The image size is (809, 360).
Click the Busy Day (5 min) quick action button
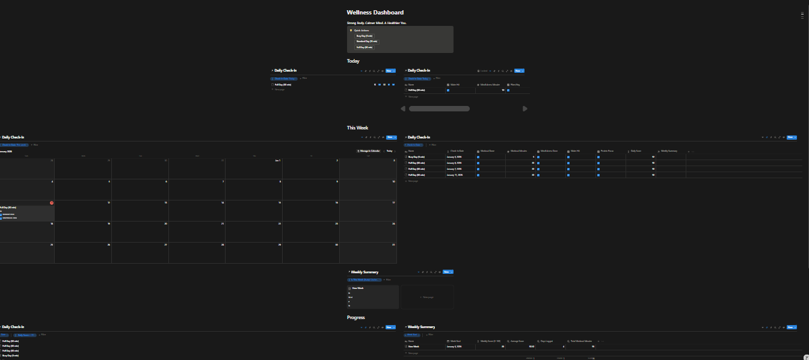point(365,36)
